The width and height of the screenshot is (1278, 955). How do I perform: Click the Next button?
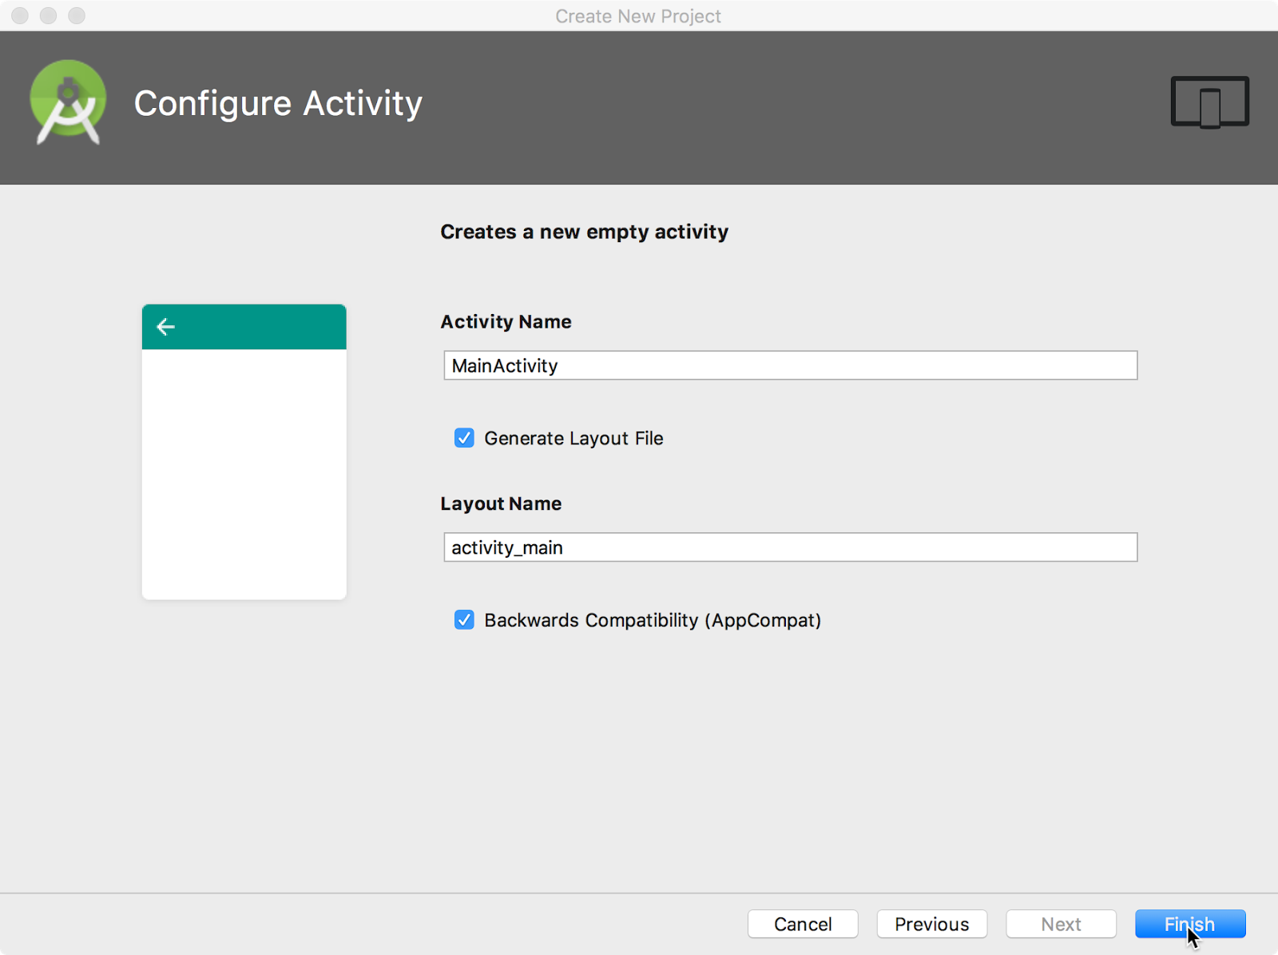(x=1061, y=924)
